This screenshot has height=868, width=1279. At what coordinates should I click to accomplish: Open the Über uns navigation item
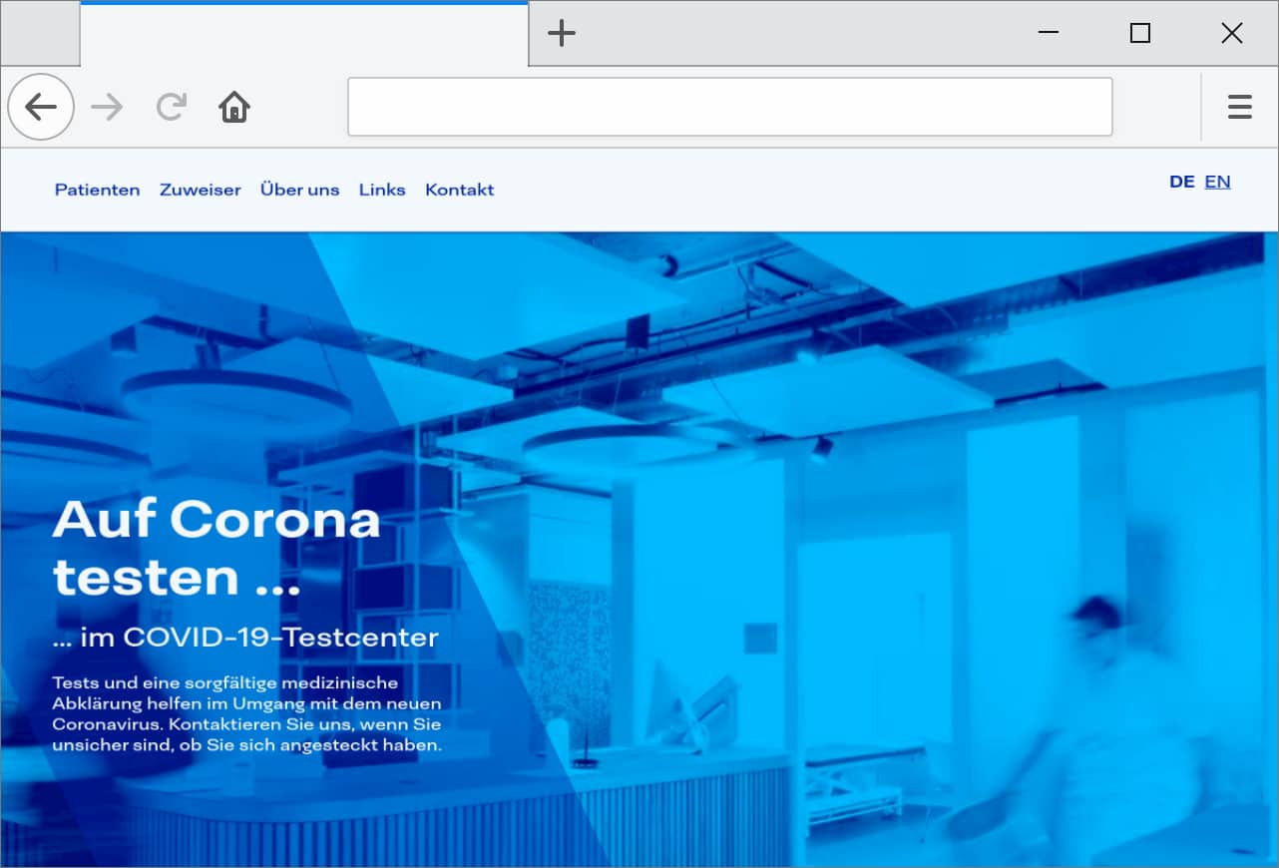coord(300,190)
